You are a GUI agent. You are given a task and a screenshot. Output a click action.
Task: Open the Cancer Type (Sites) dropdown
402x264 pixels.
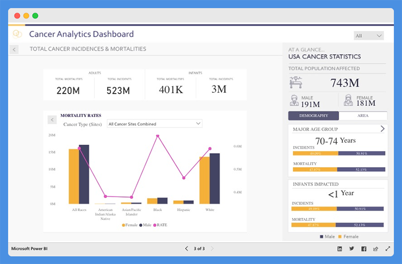154,123
